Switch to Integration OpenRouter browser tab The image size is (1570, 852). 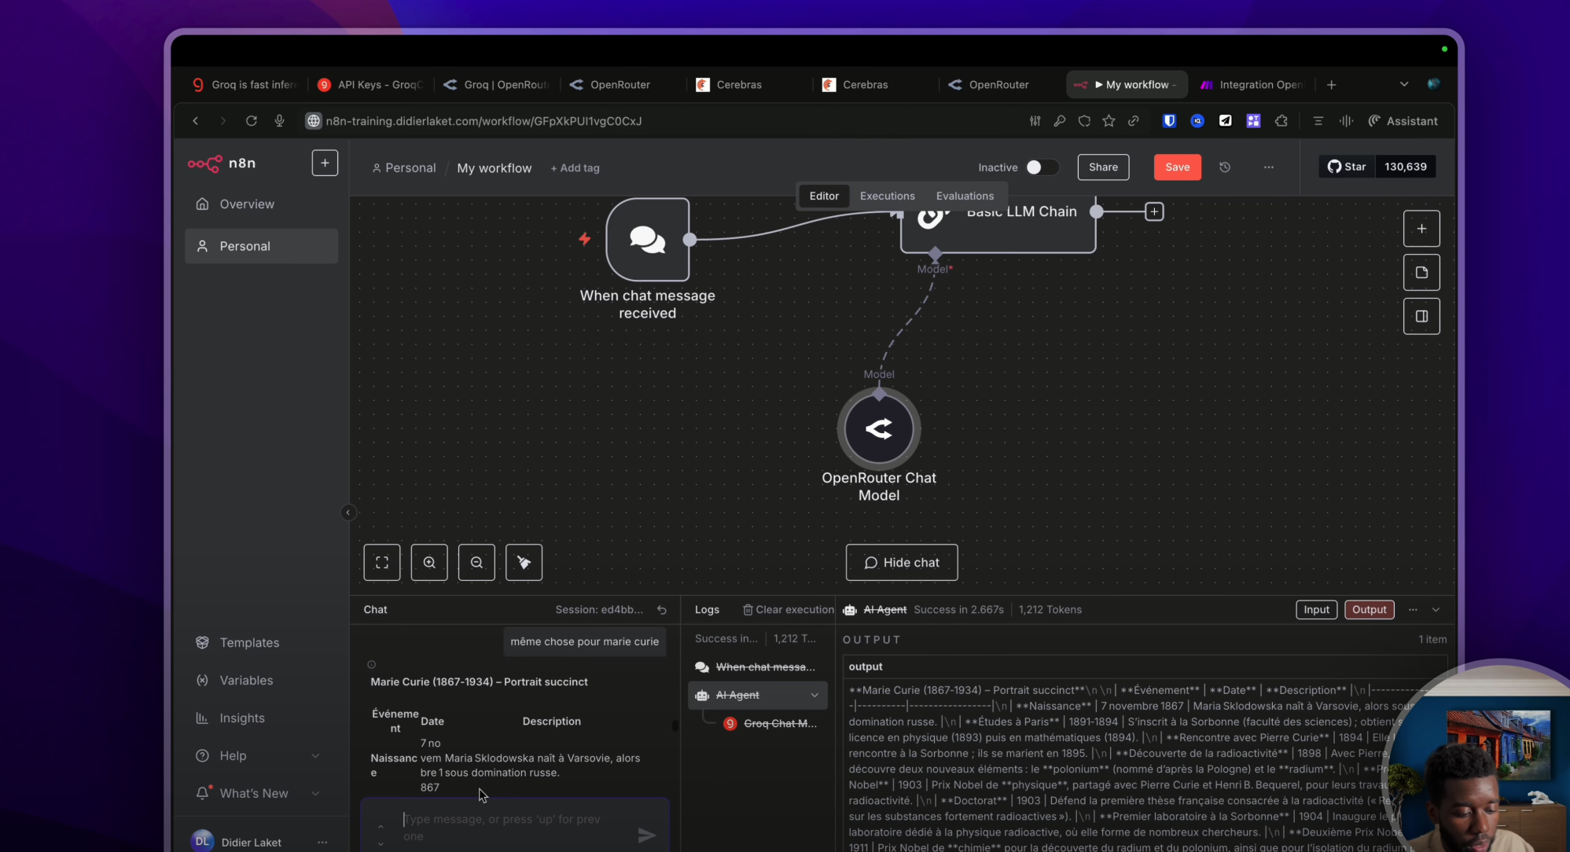(1252, 85)
